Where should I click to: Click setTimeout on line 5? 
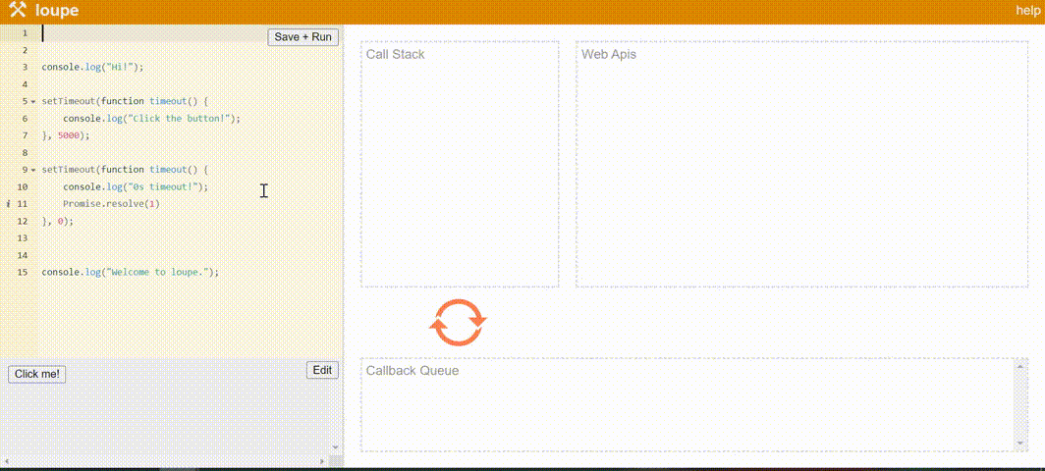tap(68, 101)
